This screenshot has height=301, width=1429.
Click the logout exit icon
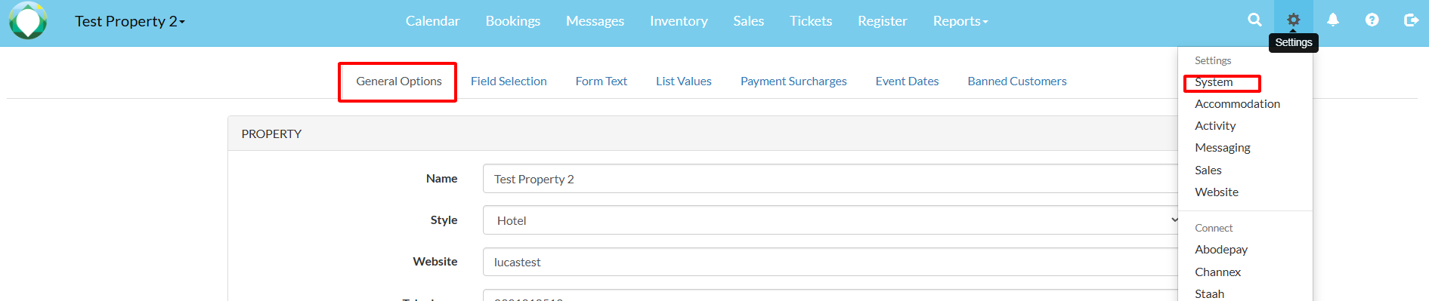pos(1411,20)
